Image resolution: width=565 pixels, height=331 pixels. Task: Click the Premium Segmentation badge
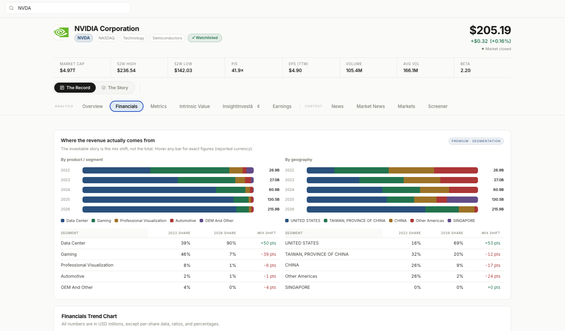(476, 141)
